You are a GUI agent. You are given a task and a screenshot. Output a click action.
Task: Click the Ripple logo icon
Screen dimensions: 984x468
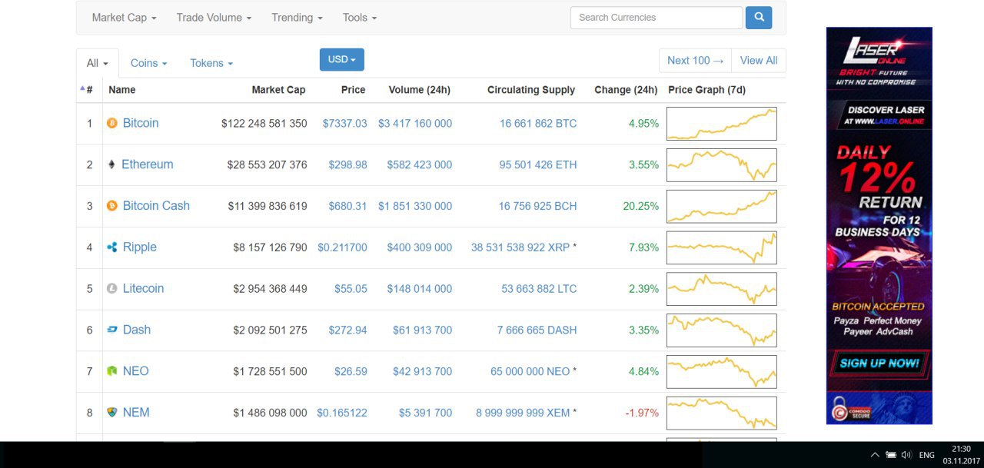pos(112,247)
